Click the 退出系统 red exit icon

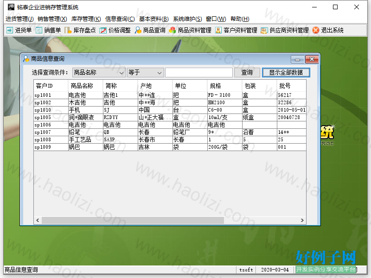click(316, 30)
